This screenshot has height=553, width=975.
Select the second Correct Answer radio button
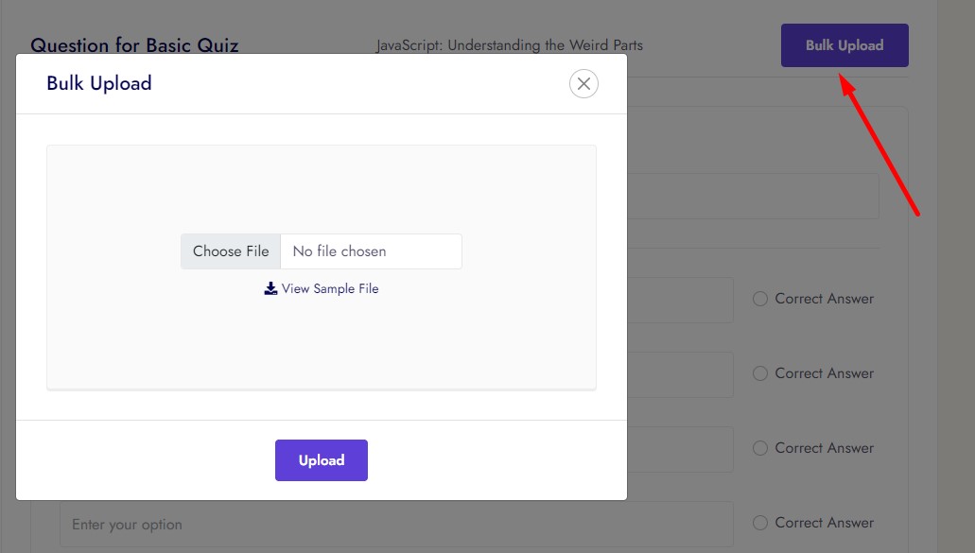[759, 373]
